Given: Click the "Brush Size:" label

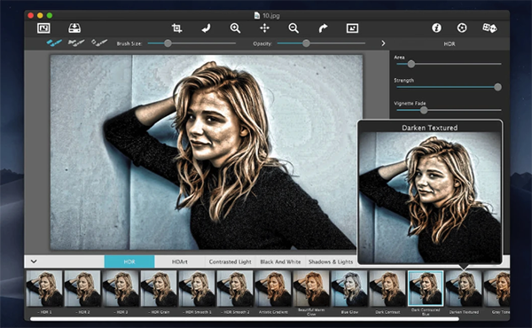Looking at the screenshot, I should point(129,43).
